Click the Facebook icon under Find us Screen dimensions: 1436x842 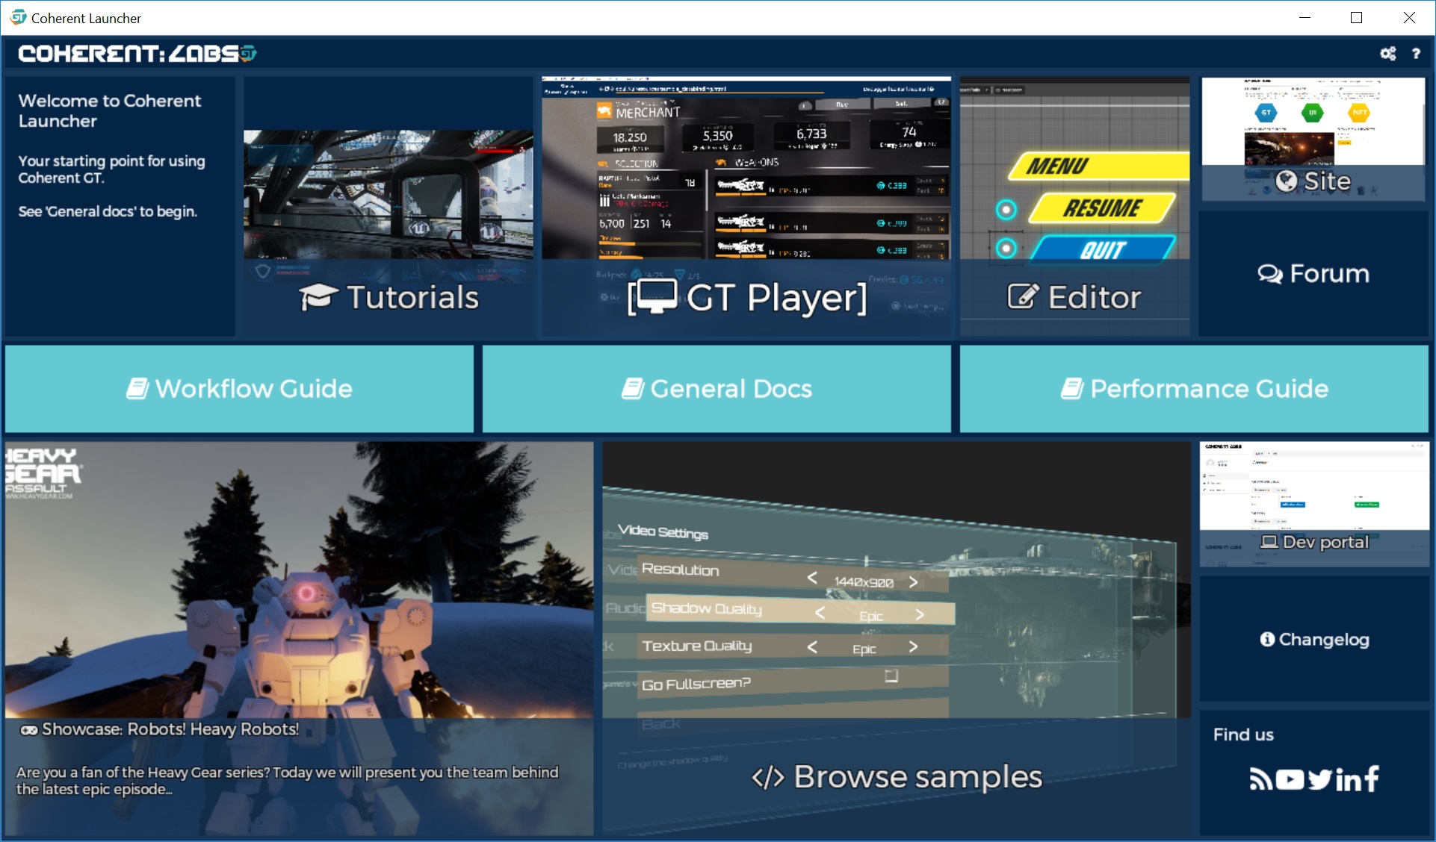[1373, 779]
